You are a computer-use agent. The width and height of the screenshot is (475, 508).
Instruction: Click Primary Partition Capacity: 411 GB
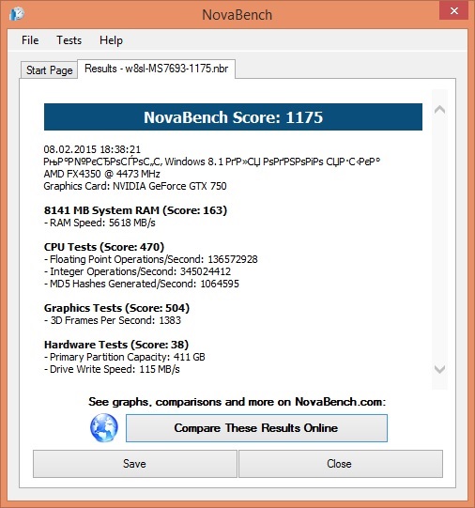[125, 357]
